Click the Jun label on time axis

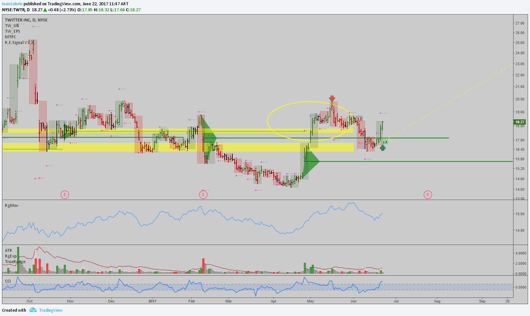click(x=353, y=301)
